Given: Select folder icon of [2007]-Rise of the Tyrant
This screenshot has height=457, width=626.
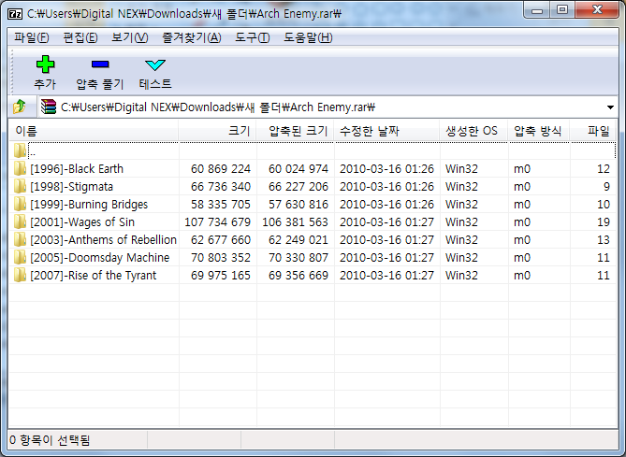Looking at the screenshot, I should [20, 275].
